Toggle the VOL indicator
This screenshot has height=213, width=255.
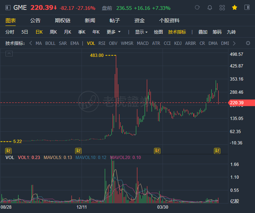tap(91, 43)
